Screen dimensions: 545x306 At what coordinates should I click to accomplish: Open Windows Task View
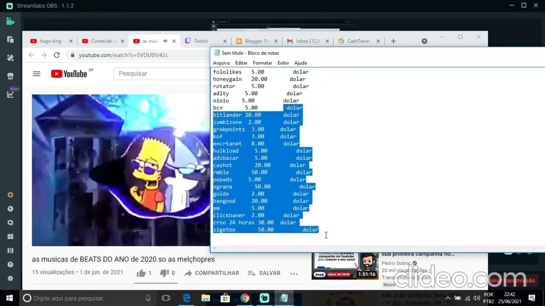click(166, 298)
